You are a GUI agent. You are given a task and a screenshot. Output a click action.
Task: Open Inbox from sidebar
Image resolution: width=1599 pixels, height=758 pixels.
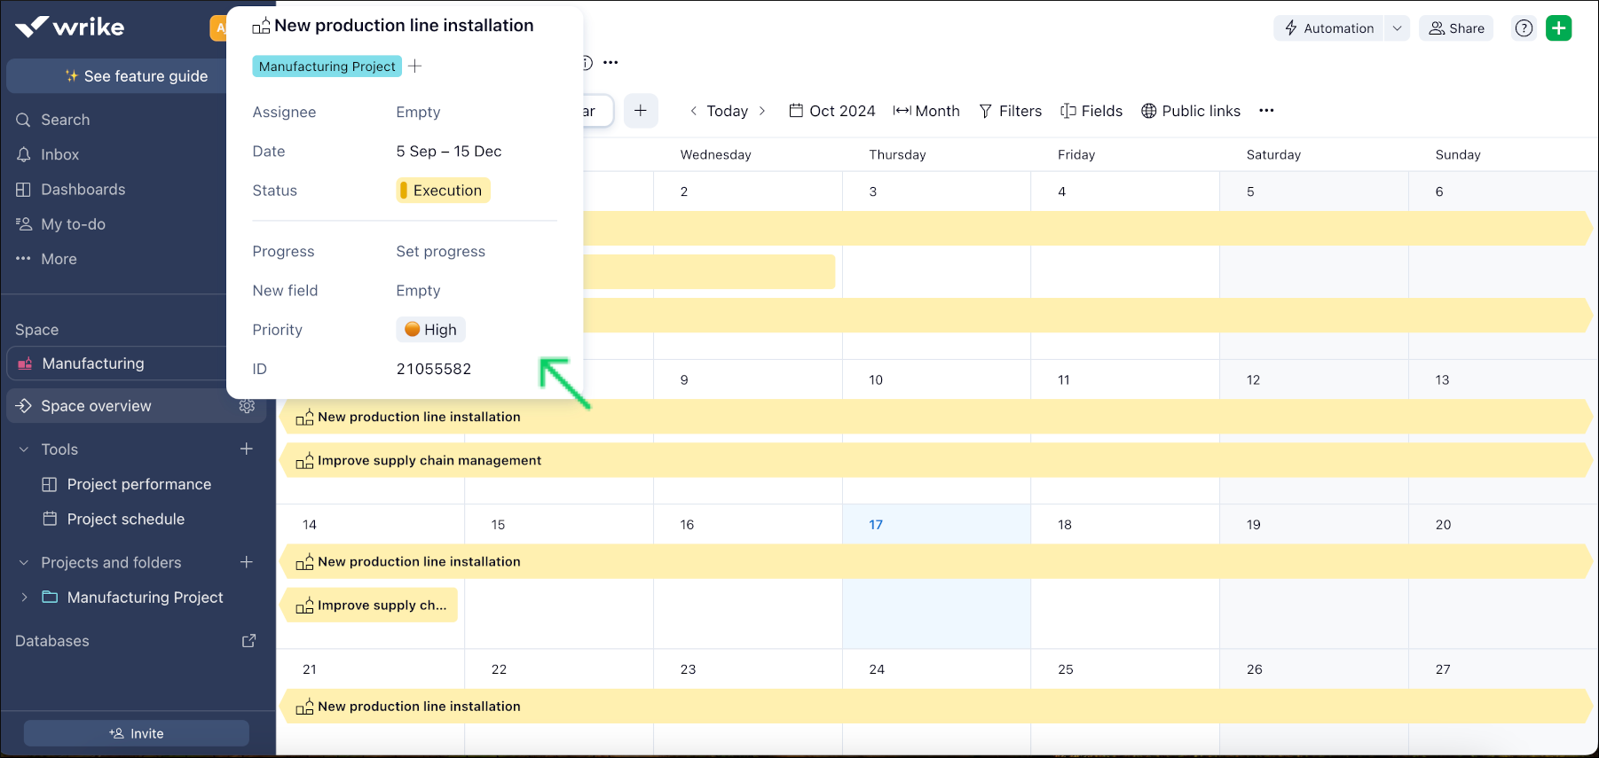pos(59,154)
